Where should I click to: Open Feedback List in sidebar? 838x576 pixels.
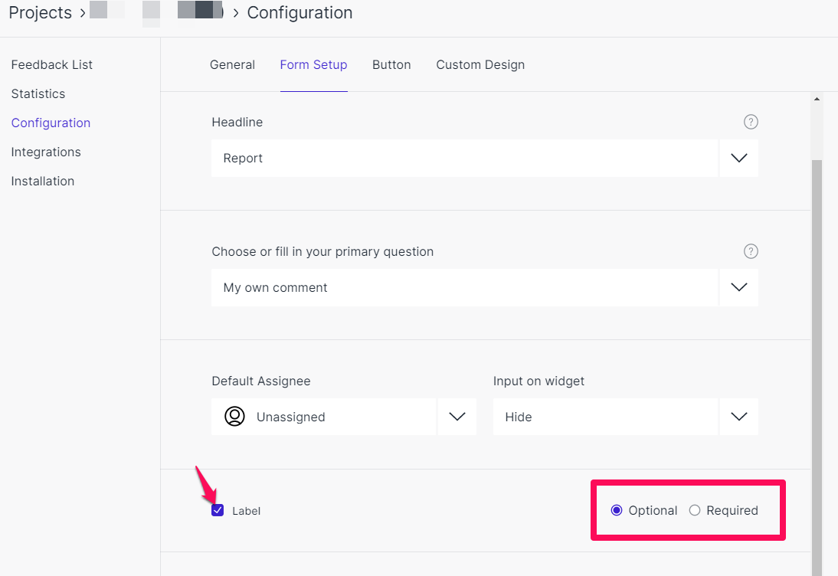(x=52, y=65)
